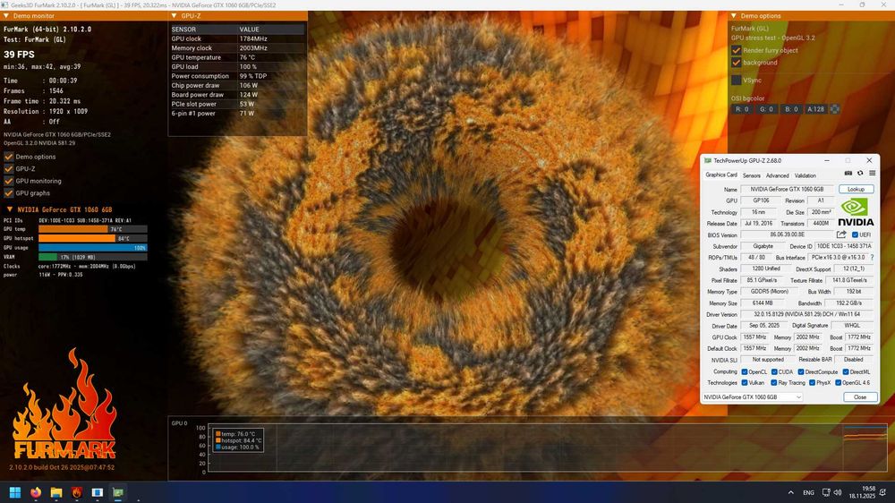The width and height of the screenshot is (895, 503).
Task: Switch to the Sensors tab in GPU-Z
Action: click(x=751, y=175)
